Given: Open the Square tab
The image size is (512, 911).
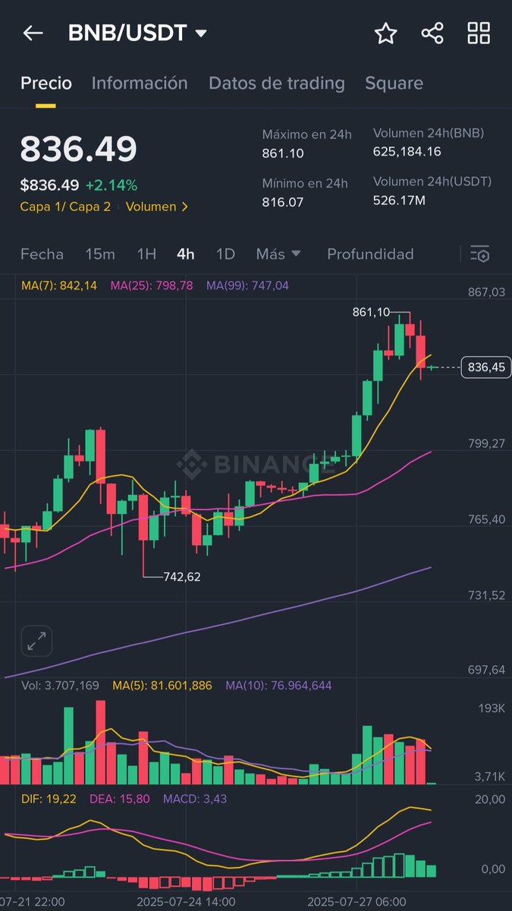Looking at the screenshot, I should tap(394, 84).
